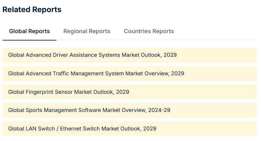Image resolution: width=261 pixels, height=141 pixels.
Task: Select the yellow Fingerprint Sensor report row
Action: (x=191, y=92)
